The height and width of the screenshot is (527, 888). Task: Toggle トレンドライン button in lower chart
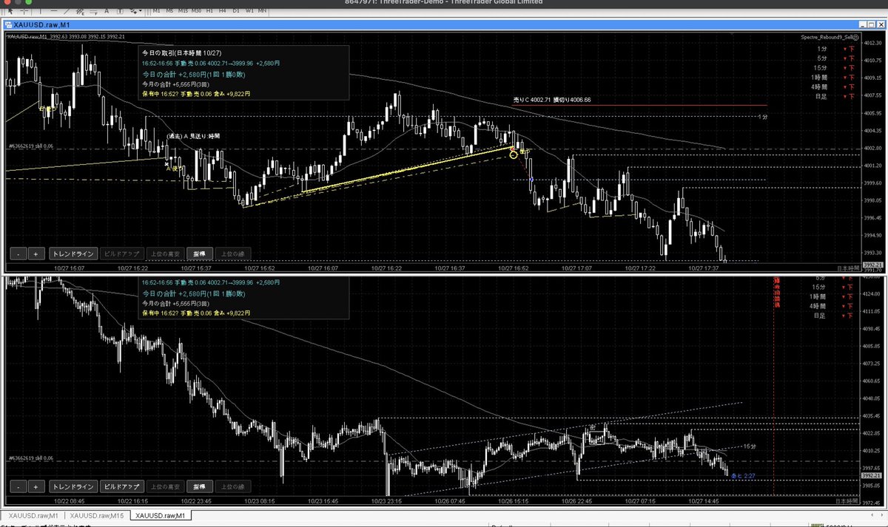click(x=73, y=487)
